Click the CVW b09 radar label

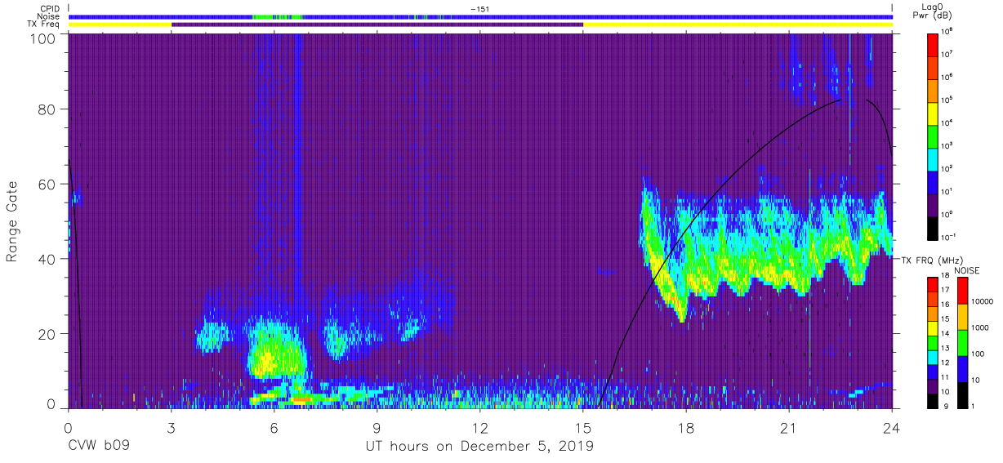point(100,447)
